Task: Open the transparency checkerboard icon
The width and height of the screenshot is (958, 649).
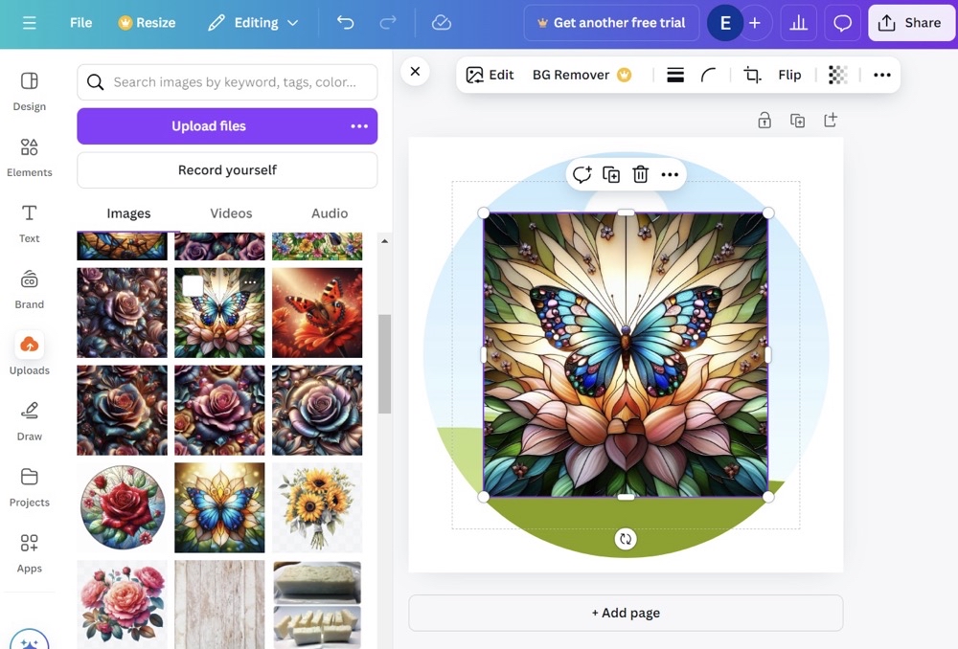Action: (837, 75)
